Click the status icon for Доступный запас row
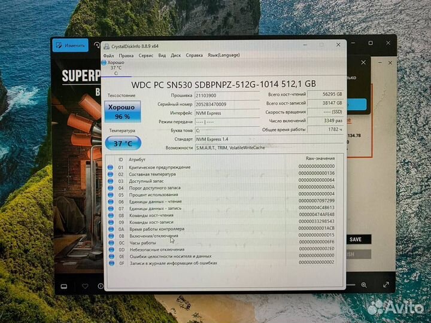This screenshot has height=323, width=431. pos(110,181)
